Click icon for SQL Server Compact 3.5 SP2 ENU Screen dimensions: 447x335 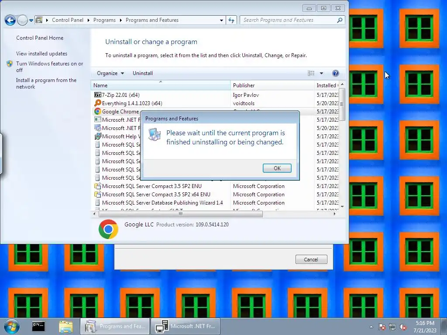tap(97, 186)
